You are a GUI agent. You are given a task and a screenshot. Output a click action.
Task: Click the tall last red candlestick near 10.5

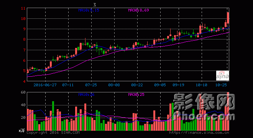pos(228,18)
